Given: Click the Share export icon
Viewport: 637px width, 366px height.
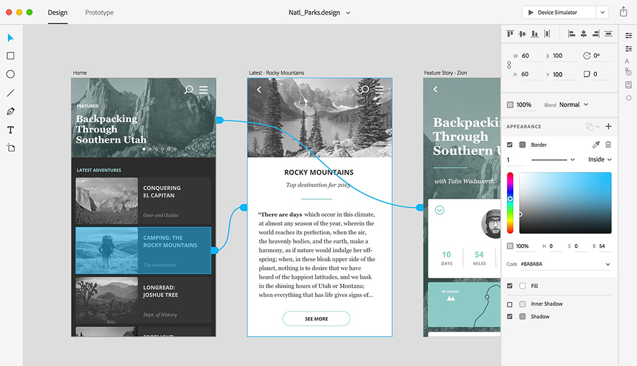Looking at the screenshot, I should (x=623, y=12).
